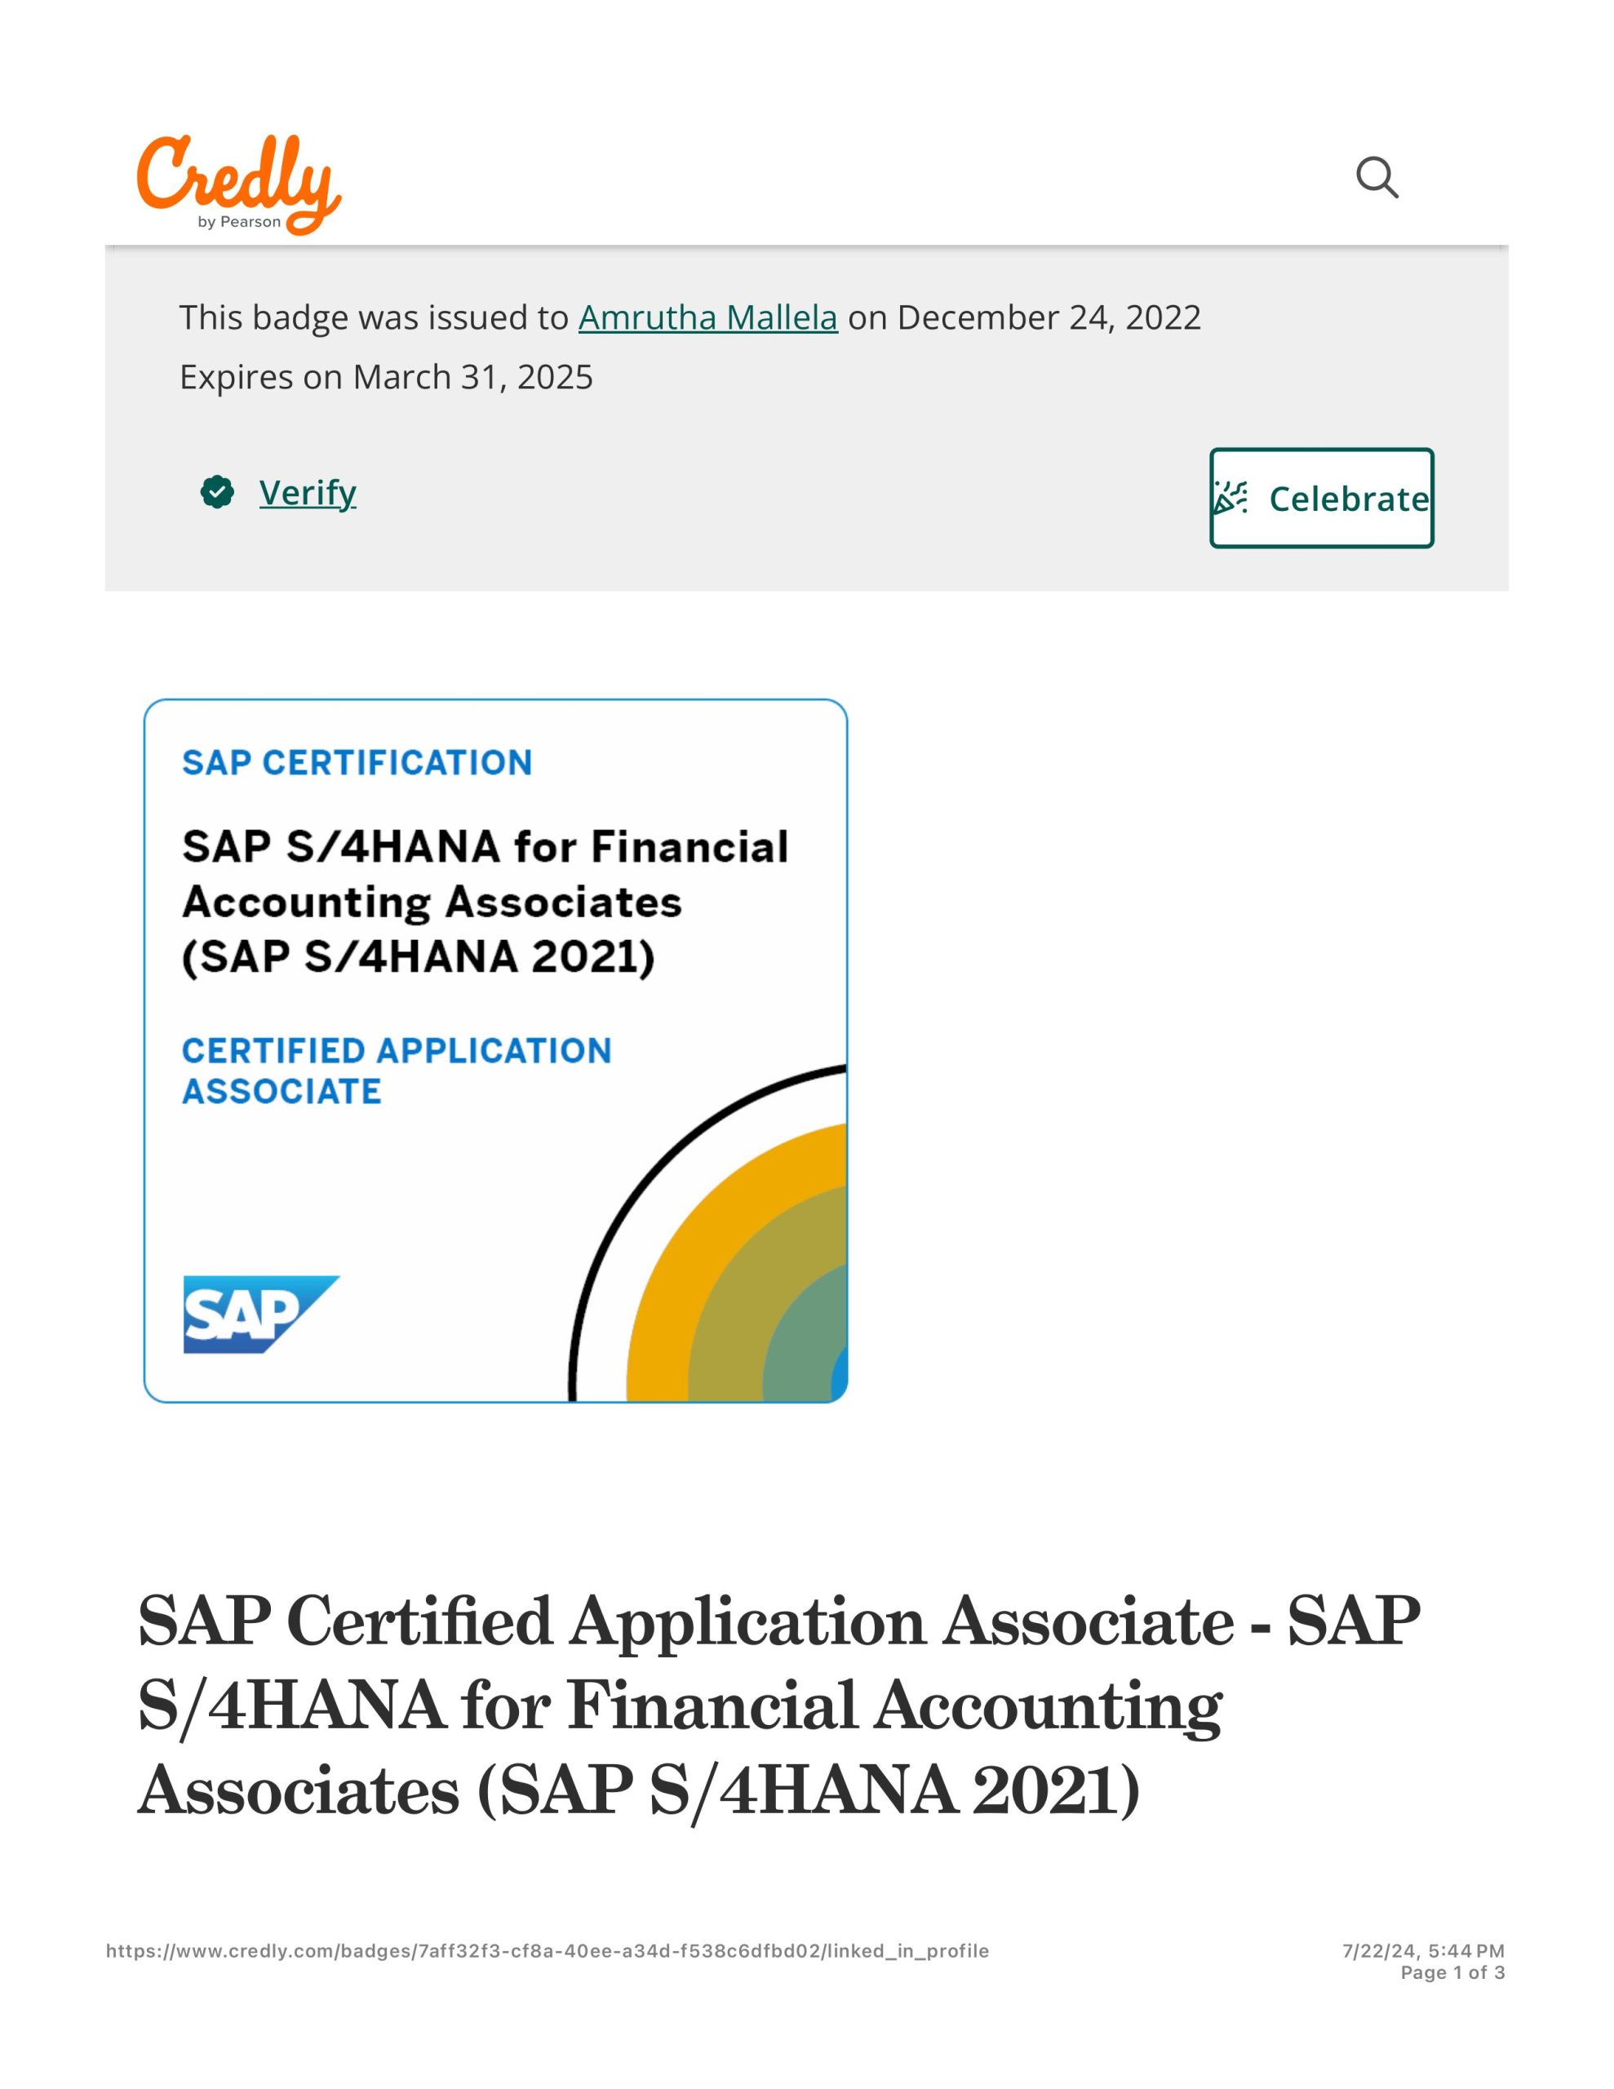Click the Celebrate button
1614x2089 pixels.
point(1321,498)
